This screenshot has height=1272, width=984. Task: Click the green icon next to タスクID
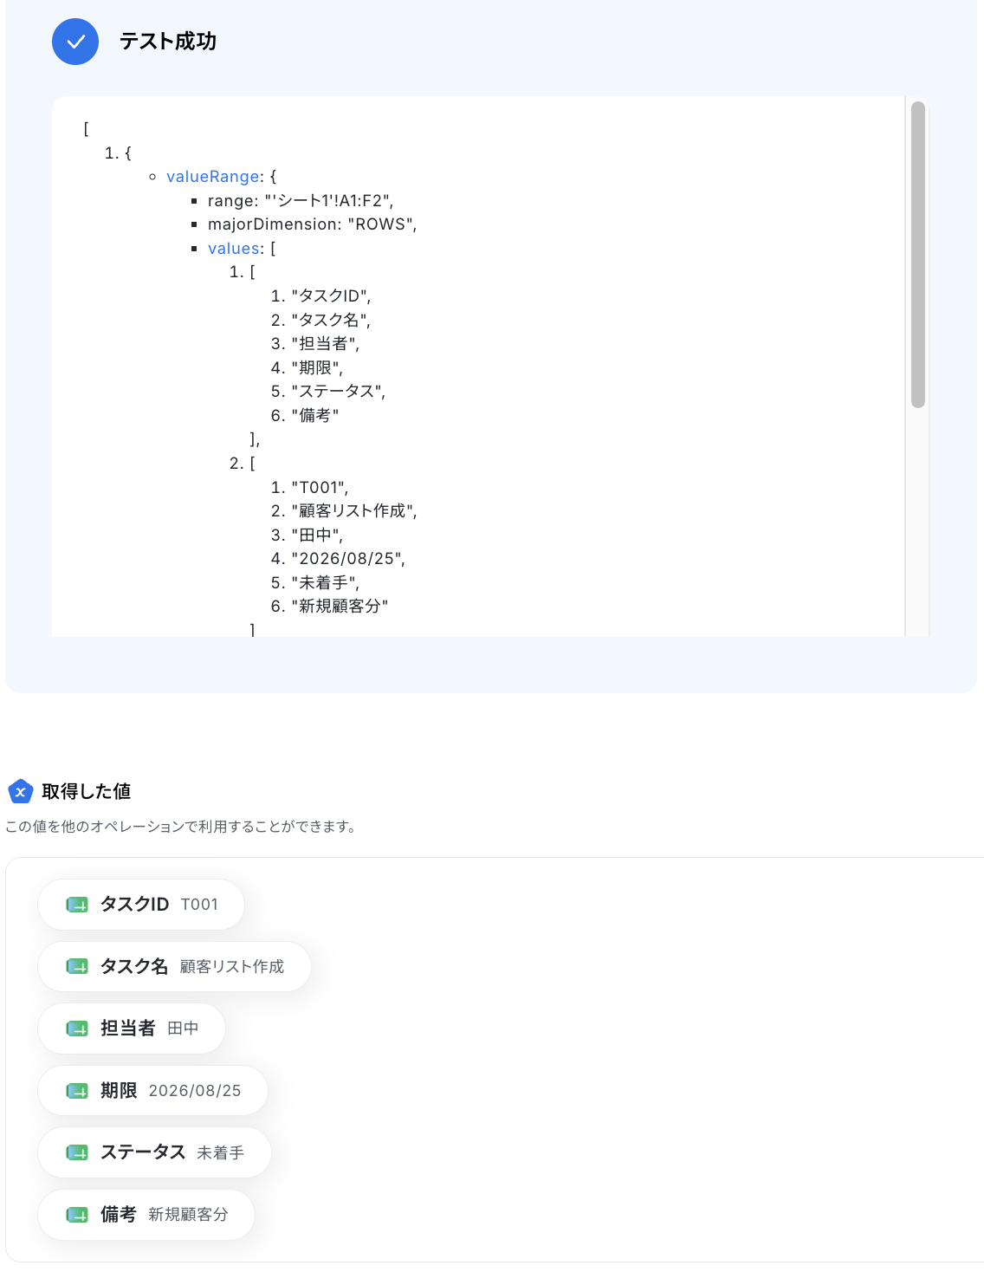pos(77,905)
